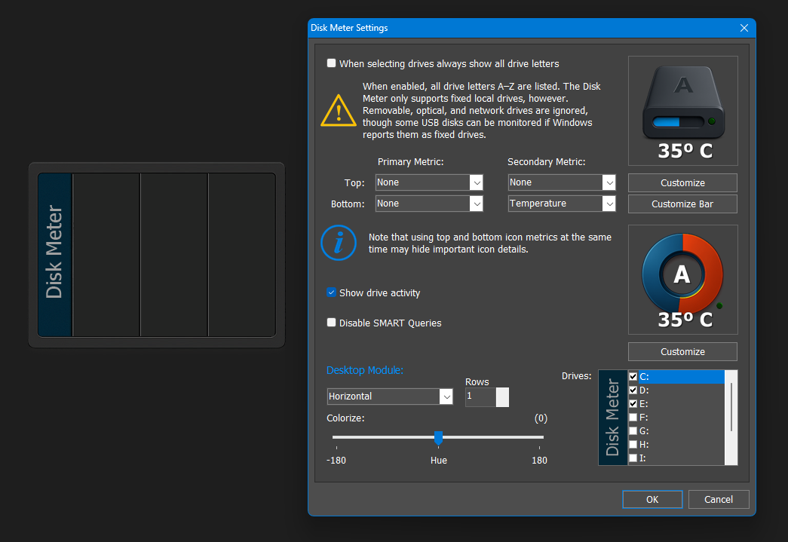Click the circular donut disk meter icon

(682, 274)
